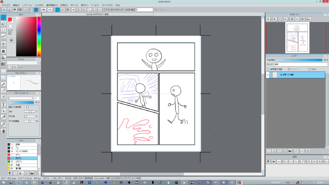Click the rainbow hue bar

click(x=39, y=37)
